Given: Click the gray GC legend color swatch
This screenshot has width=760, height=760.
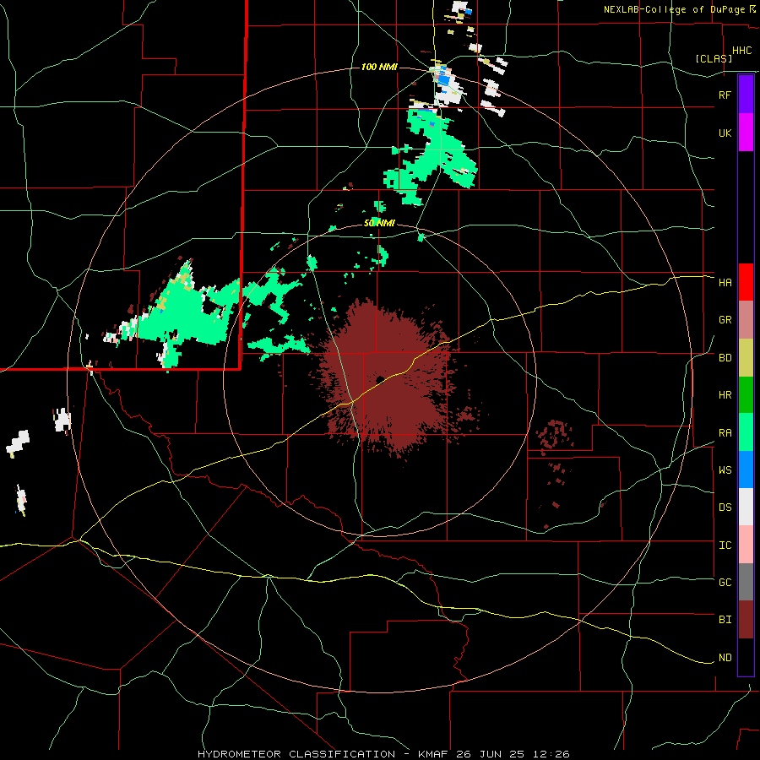Looking at the screenshot, I should (x=746, y=582).
